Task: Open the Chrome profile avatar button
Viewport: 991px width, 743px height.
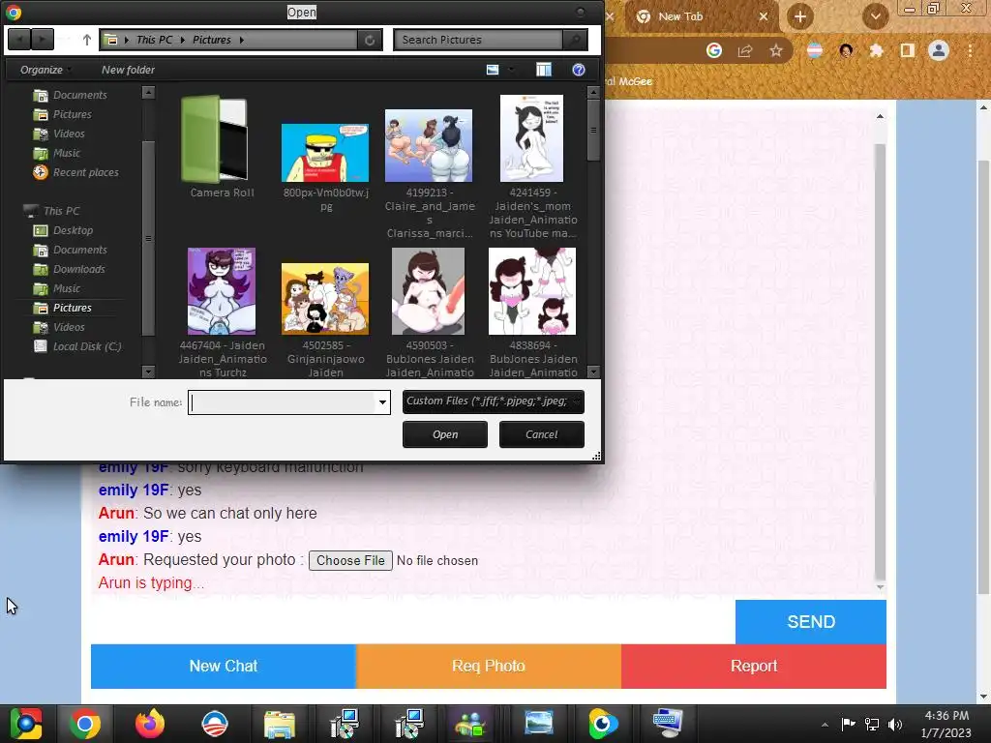Action: pos(939,50)
